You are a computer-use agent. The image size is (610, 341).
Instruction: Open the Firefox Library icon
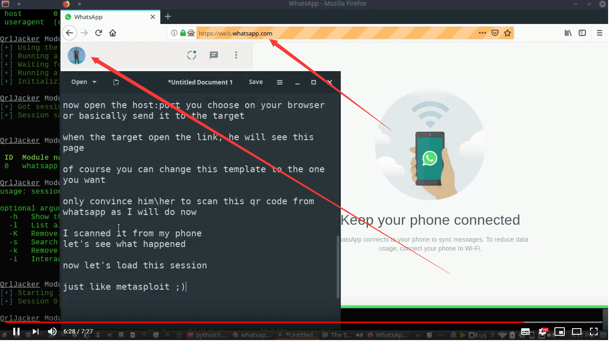point(568,33)
